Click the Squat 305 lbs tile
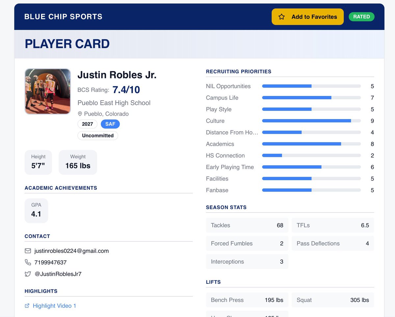Image resolution: width=395 pixels, height=317 pixels. tap(333, 300)
